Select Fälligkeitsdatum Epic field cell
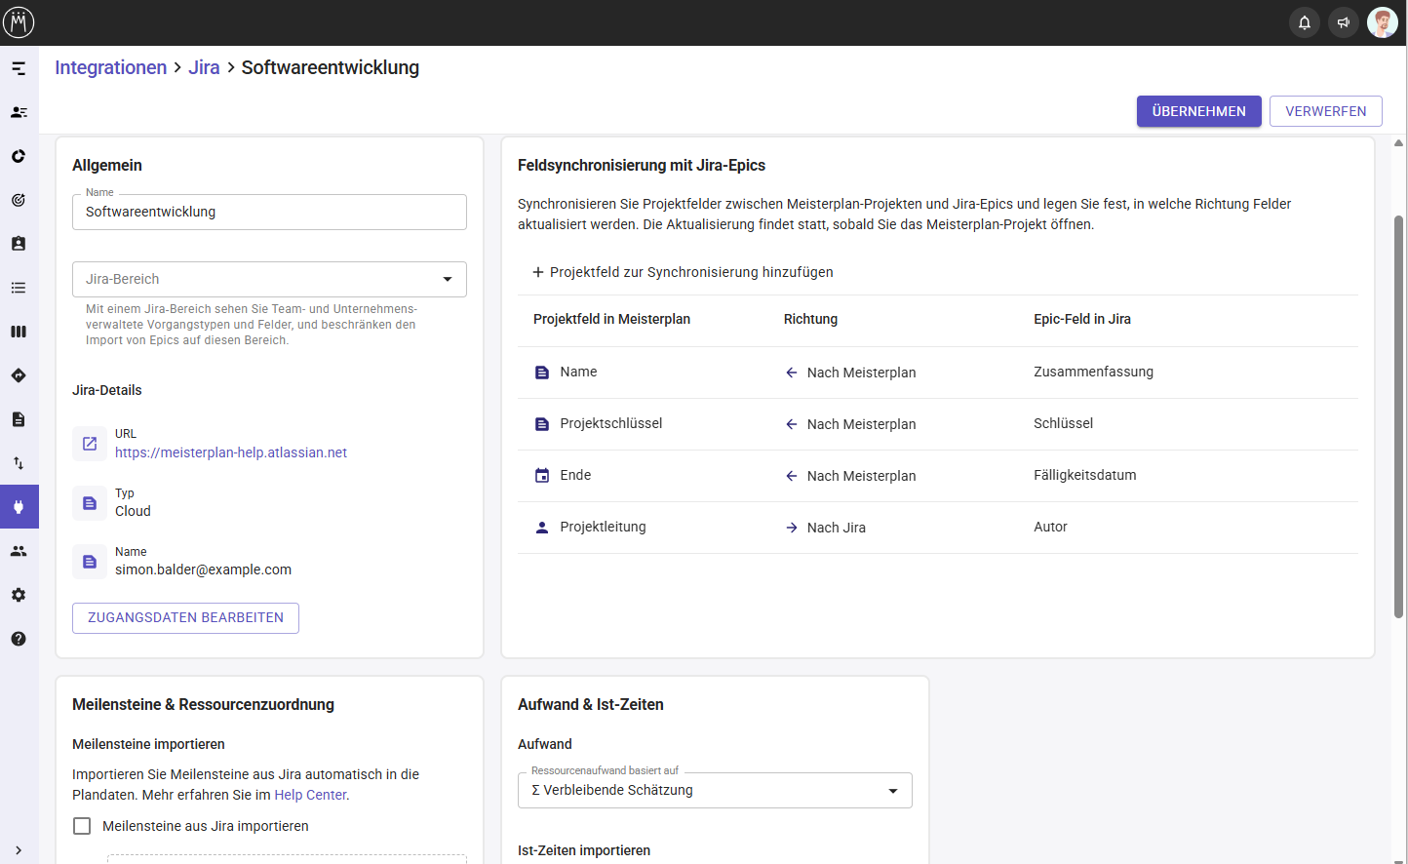The height and width of the screenshot is (864, 1408). click(1084, 475)
